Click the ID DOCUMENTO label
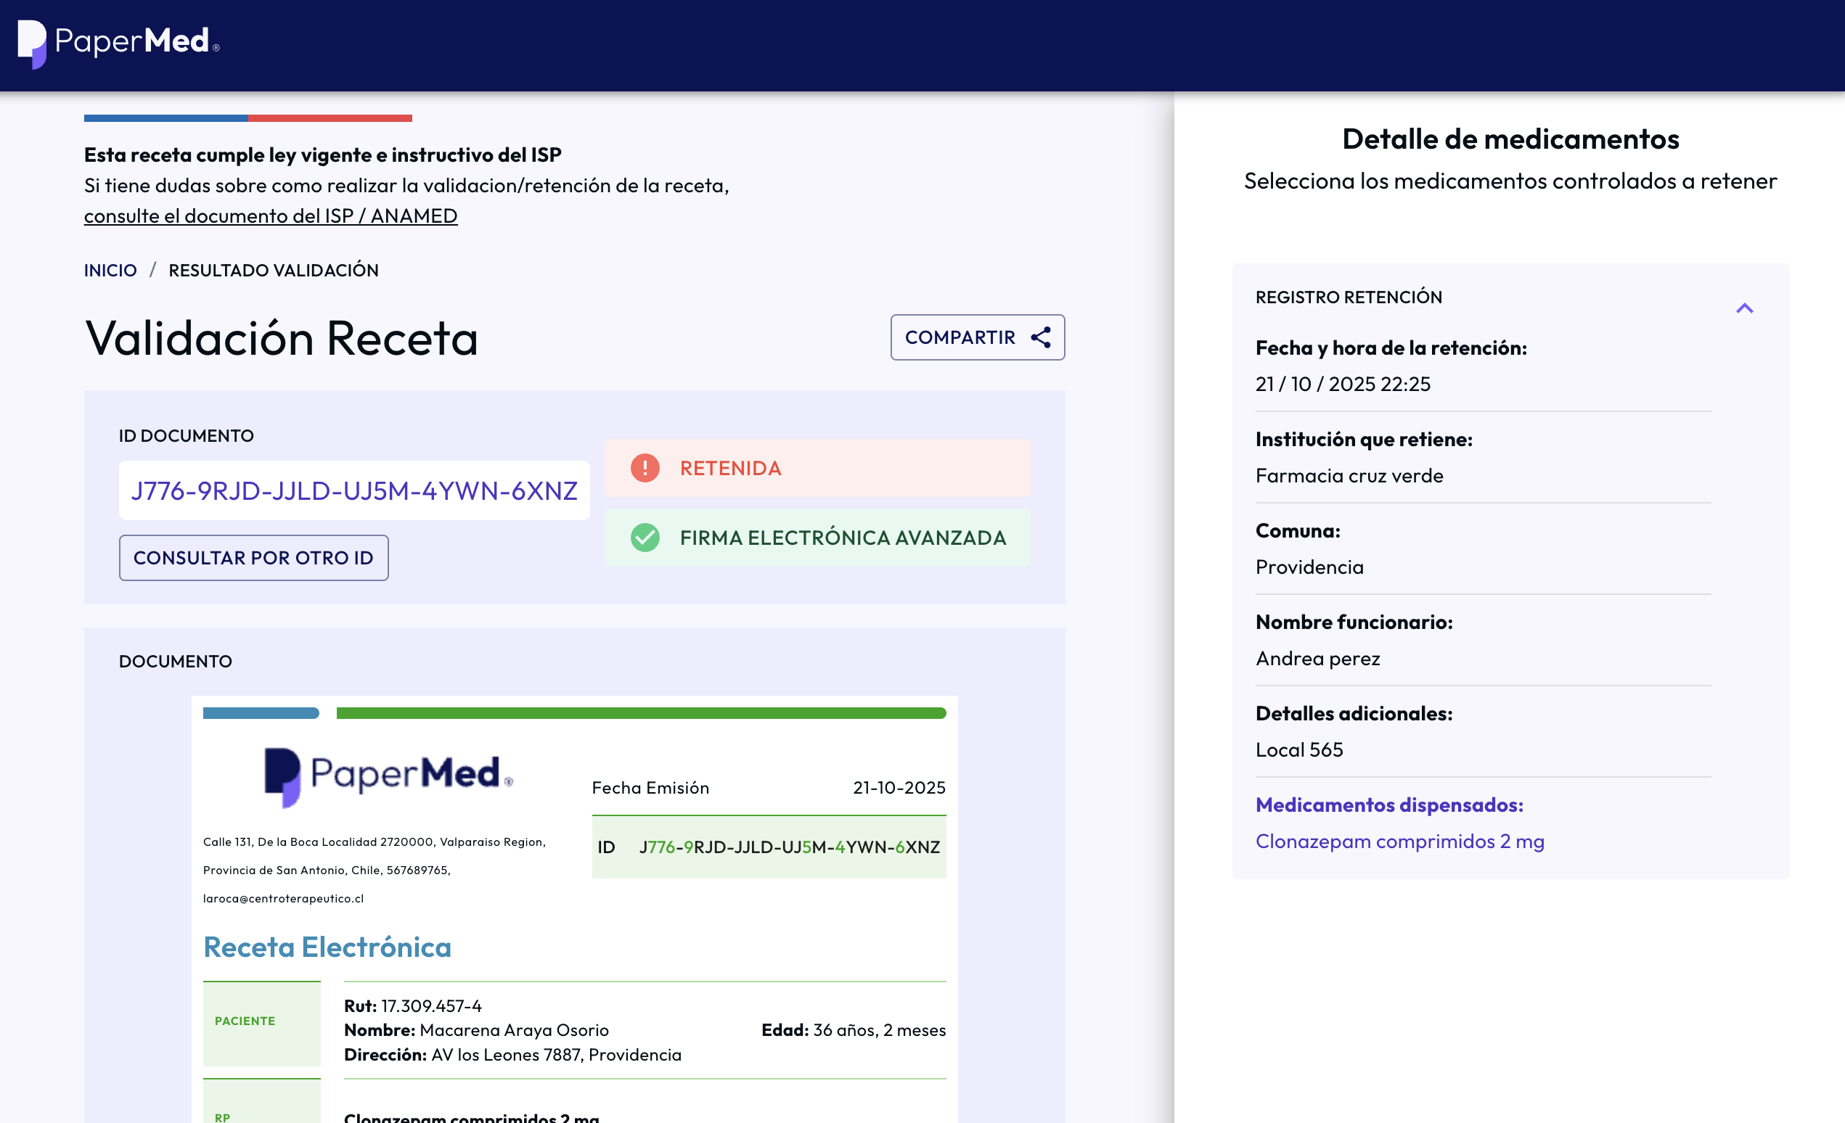Viewport: 1845px width, 1123px height. point(186,435)
